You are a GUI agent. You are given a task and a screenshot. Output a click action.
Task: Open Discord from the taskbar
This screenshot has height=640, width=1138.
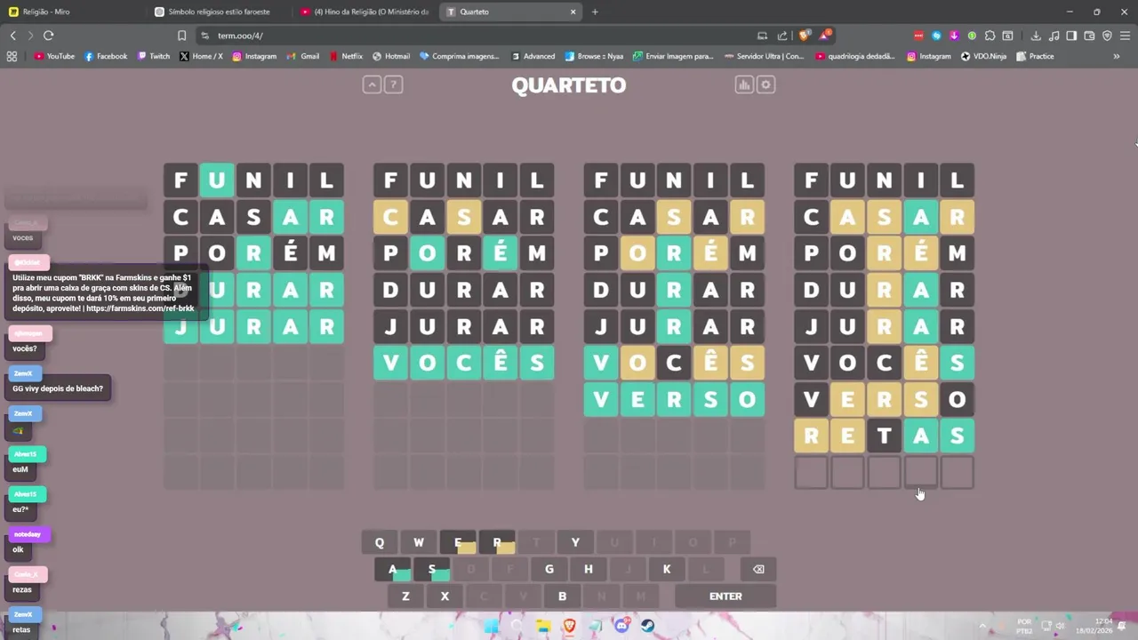click(621, 626)
